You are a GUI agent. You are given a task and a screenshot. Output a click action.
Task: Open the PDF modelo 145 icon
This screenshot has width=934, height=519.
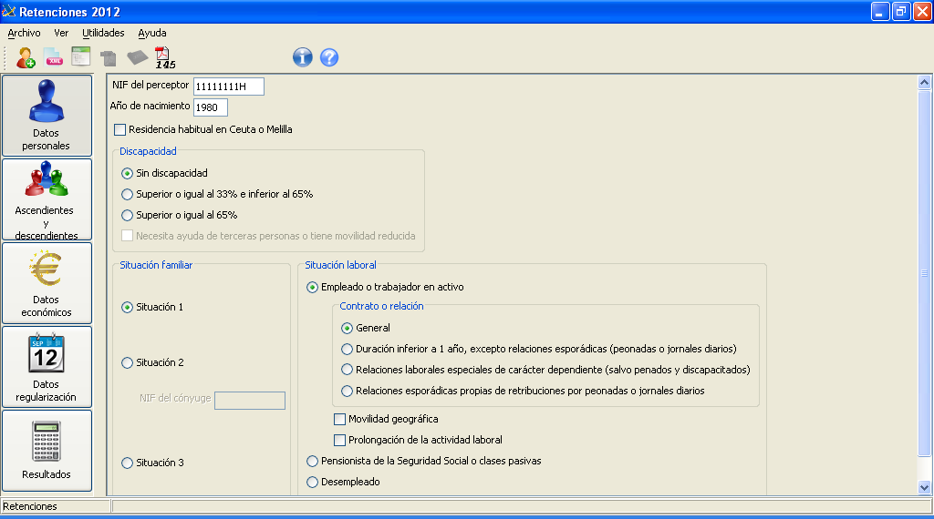pyautogui.click(x=164, y=57)
